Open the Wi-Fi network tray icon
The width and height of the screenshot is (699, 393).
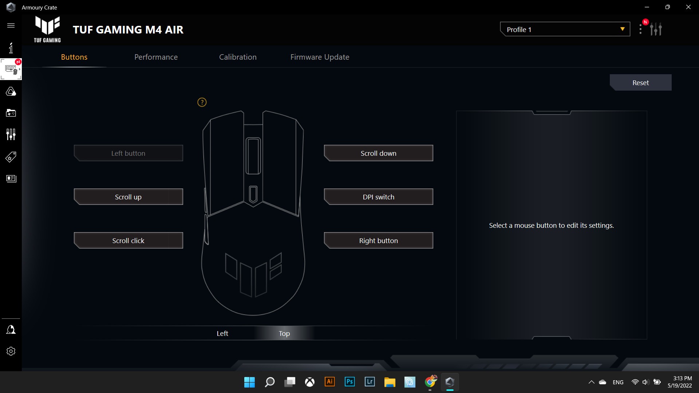[635, 382]
